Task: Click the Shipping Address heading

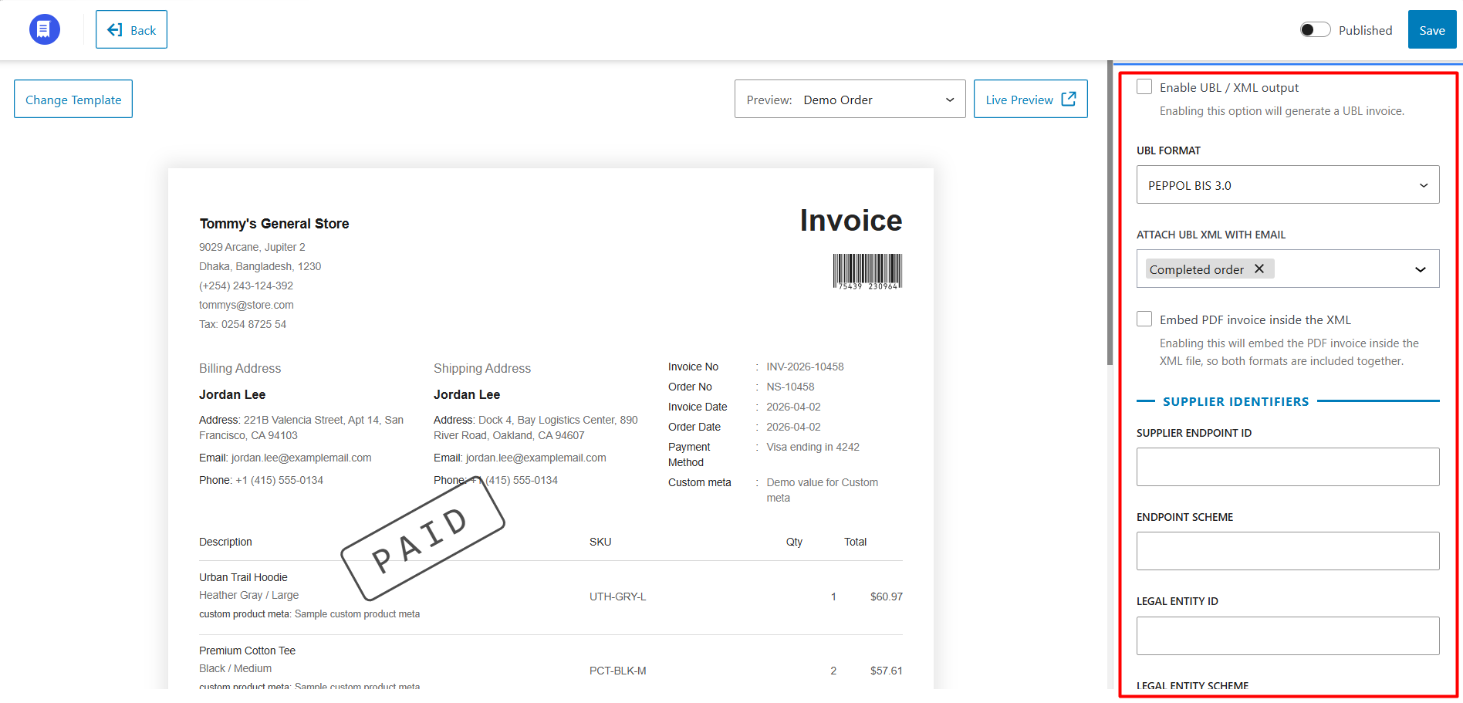Action: 482,368
